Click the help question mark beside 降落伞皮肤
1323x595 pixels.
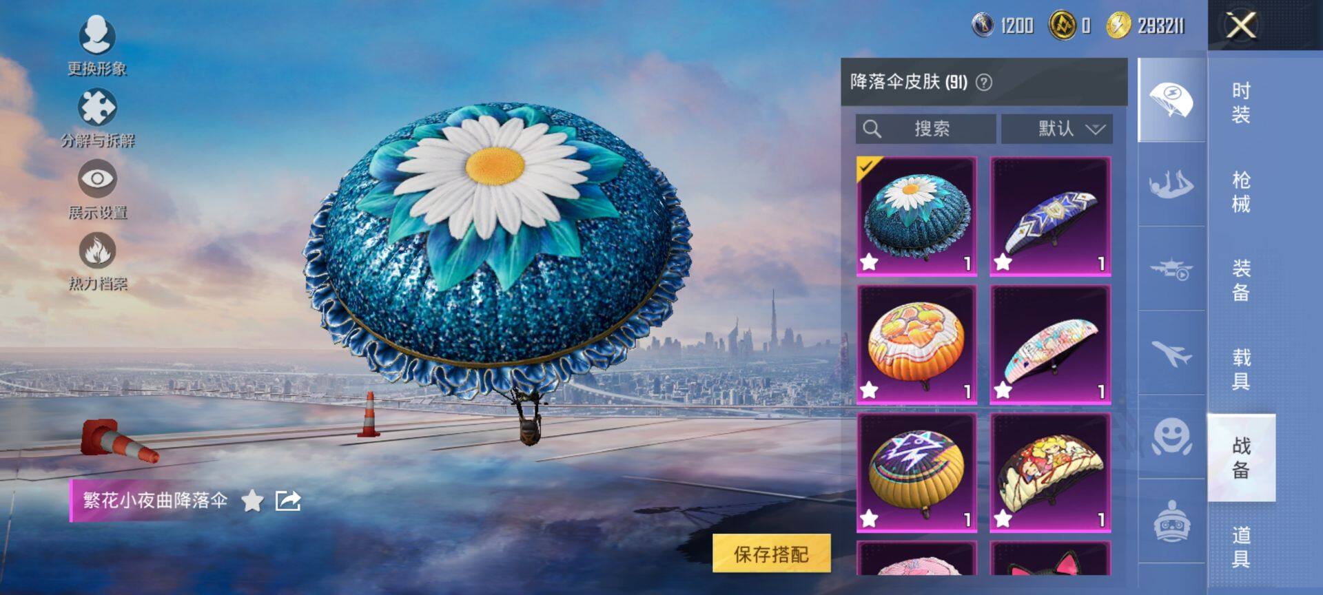coord(984,83)
